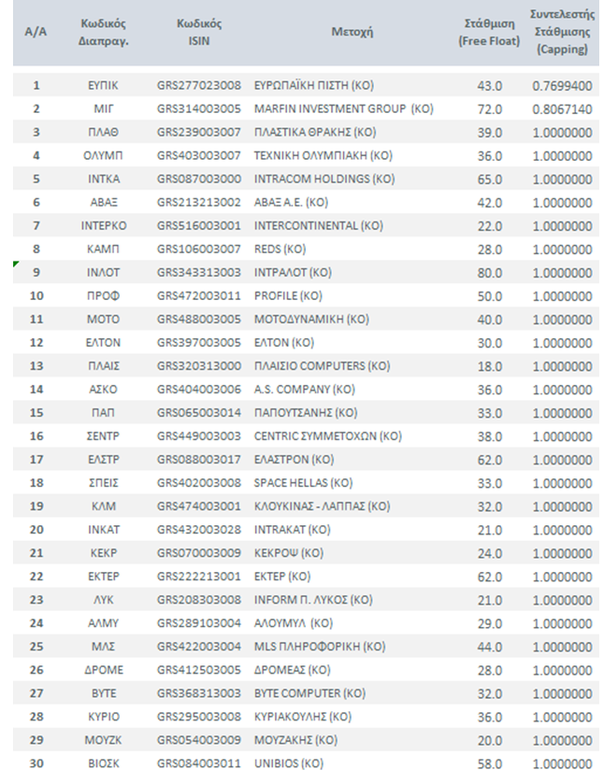Image resolution: width=603 pixels, height=770 pixels.
Task: Click the 'A/A' column header
Action: [x=36, y=32]
